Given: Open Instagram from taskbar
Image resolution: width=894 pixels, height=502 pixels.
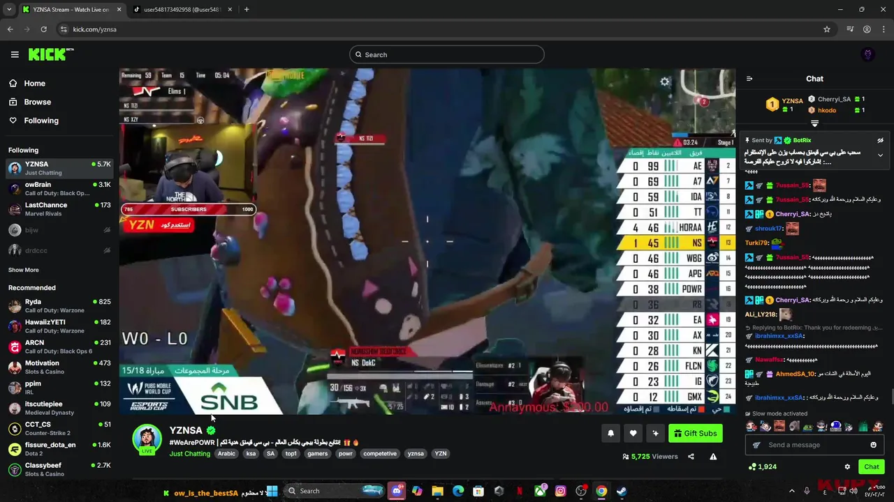Looking at the screenshot, I should (560, 491).
